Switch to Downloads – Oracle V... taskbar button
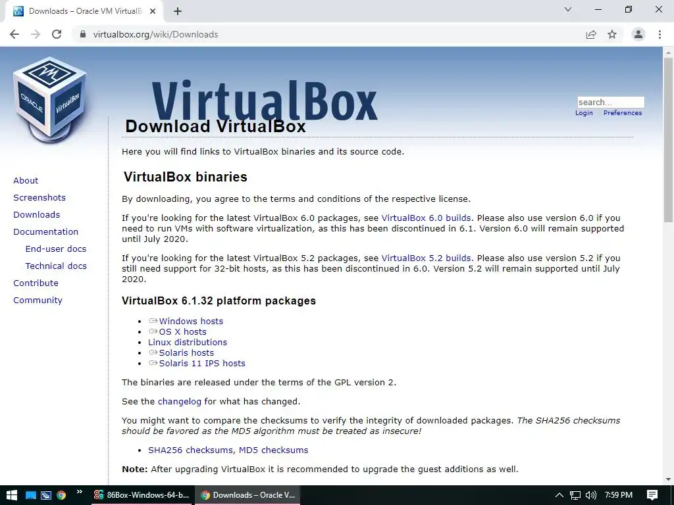This screenshot has width=674, height=505. 247,495
